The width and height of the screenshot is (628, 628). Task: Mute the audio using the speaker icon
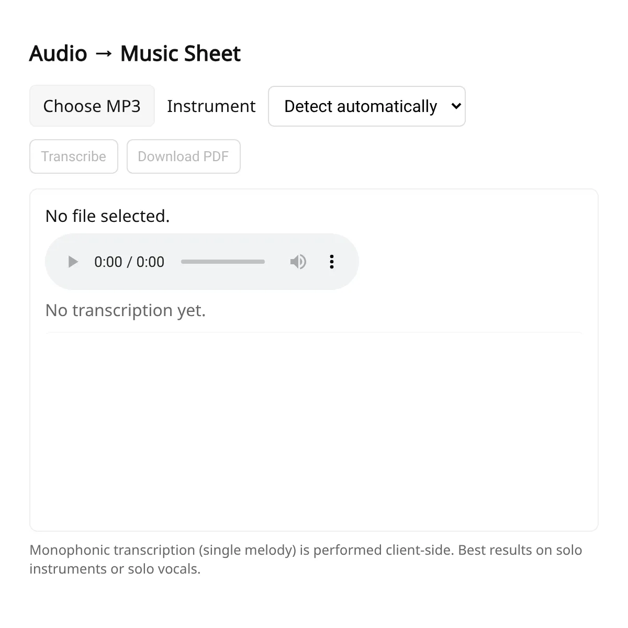(x=298, y=262)
